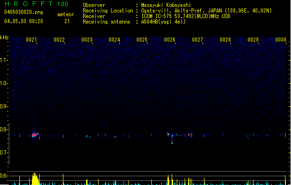Click the 1.1 kHz axis label
The width and height of the screenshot is (291, 185).
[4, 60]
